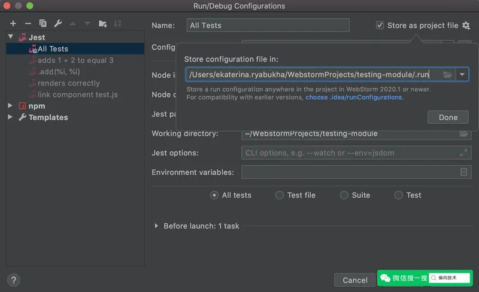Move the configuration up with the arrow icon
Image resolution: width=479 pixels, height=292 pixels.
(72, 23)
